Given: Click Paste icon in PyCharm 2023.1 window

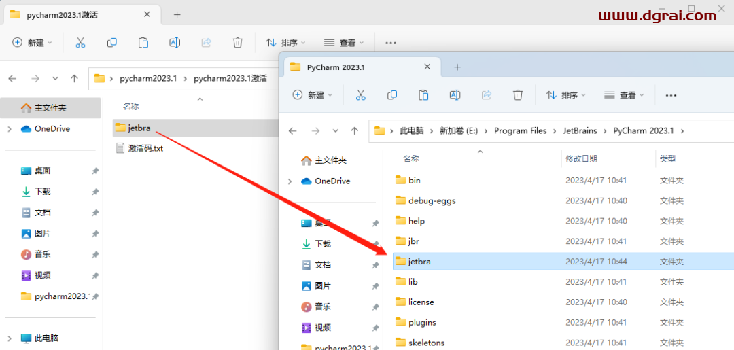Looking at the screenshot, I should [423, 95].
